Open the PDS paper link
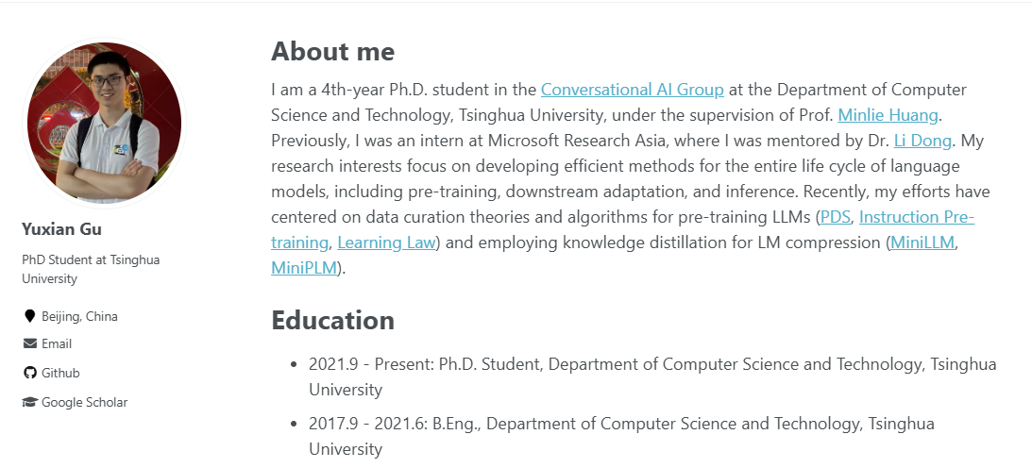 [836, 218]
